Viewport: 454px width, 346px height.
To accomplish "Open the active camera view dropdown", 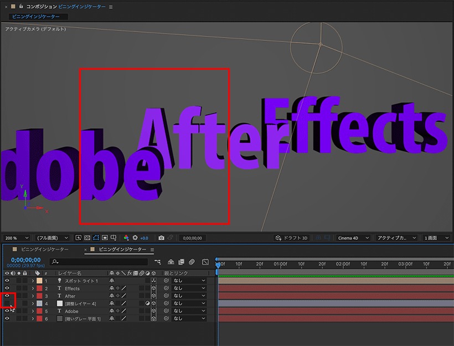I will (x=396, y=237).
